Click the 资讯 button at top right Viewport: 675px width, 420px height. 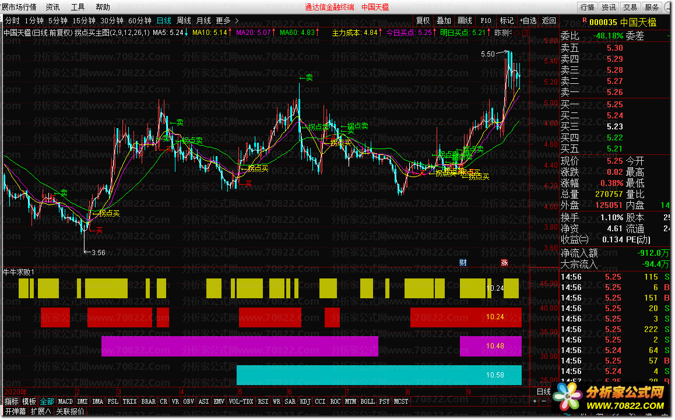pyautogui.click(x=609, y=7)
